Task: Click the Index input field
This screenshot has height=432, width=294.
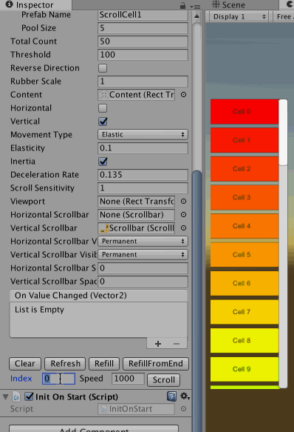Action: (x=58, y=379)
